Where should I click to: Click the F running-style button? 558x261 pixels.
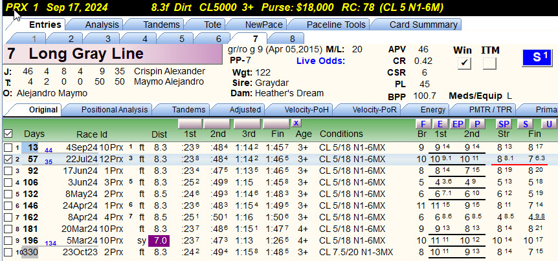click(x=423, y=124)
